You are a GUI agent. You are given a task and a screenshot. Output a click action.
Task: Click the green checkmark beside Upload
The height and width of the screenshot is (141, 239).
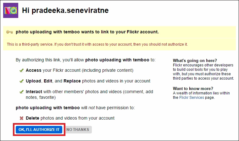point(21,81)
